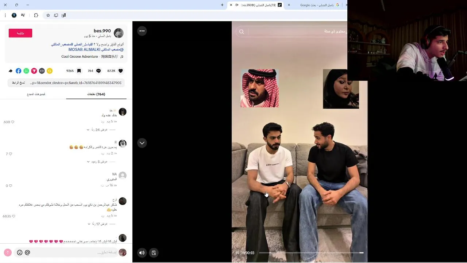Toggle like on the 6835-likes comment

coord(13,216)
